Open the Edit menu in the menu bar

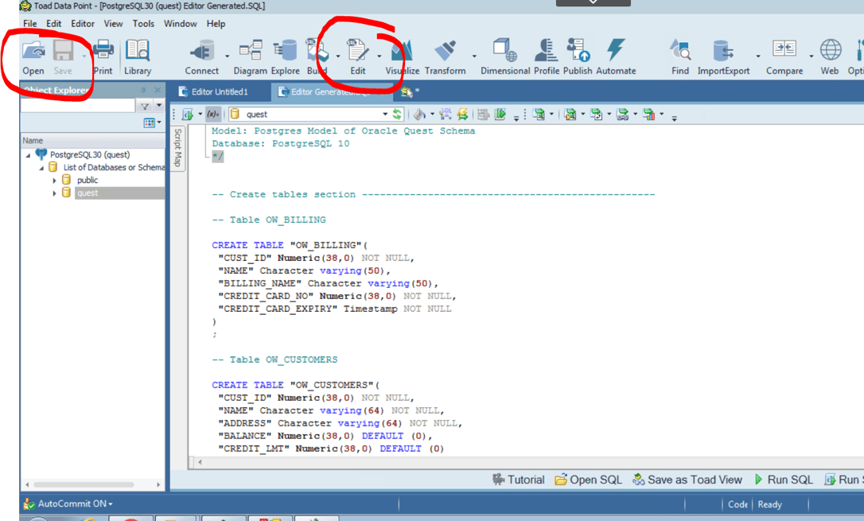[53, 24]
